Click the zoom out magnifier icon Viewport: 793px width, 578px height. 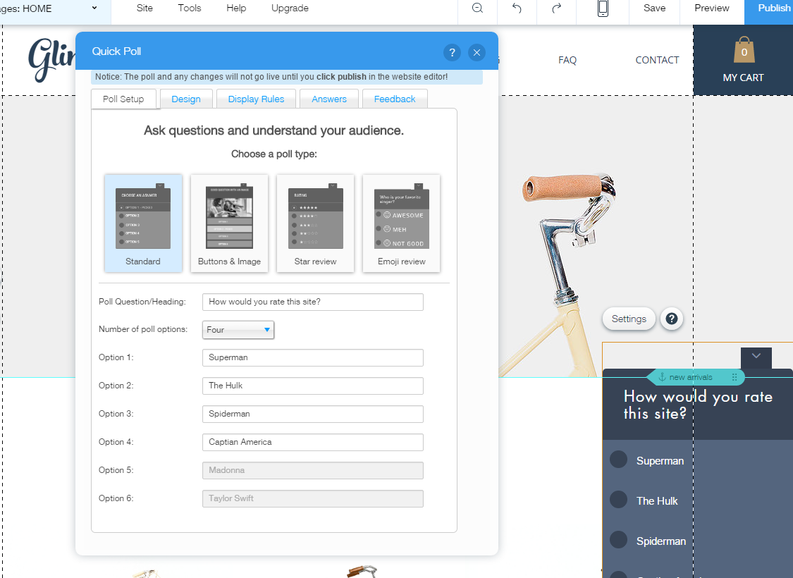[x=477, y=8]
